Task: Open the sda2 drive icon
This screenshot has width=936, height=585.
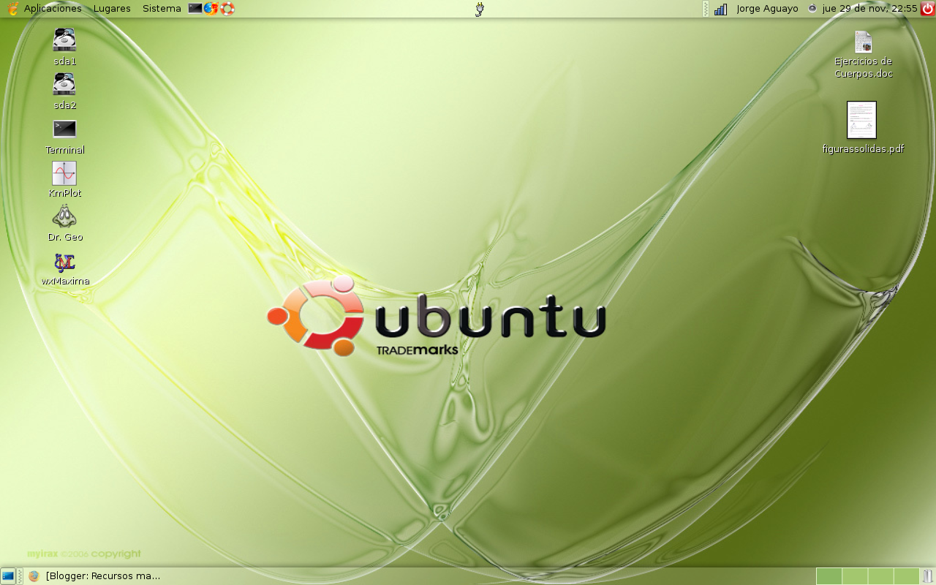Action: [x=64, y=84]
